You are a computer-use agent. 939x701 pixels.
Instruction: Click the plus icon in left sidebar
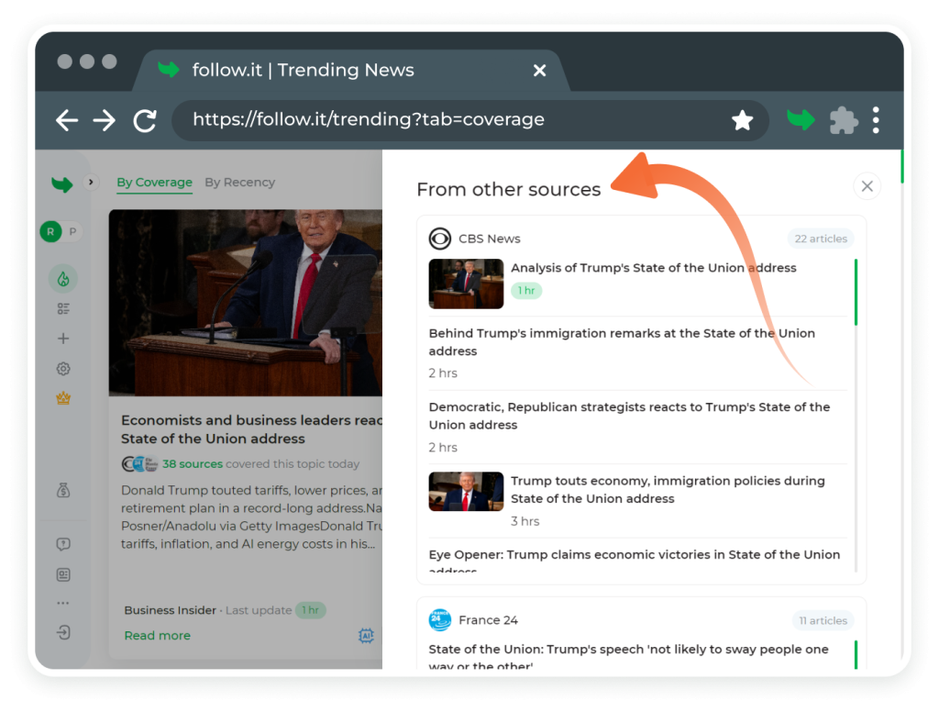pyautogui.click(x=63, y=339)
